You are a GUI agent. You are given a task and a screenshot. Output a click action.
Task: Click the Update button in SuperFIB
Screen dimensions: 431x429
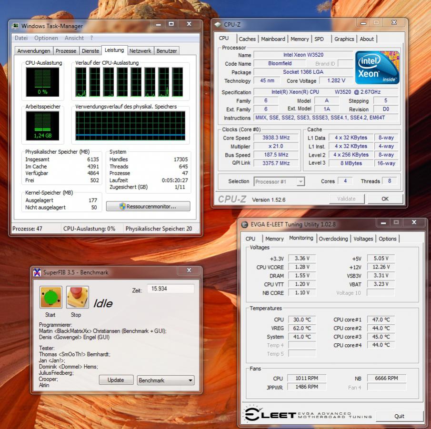(x=116, y=380)
